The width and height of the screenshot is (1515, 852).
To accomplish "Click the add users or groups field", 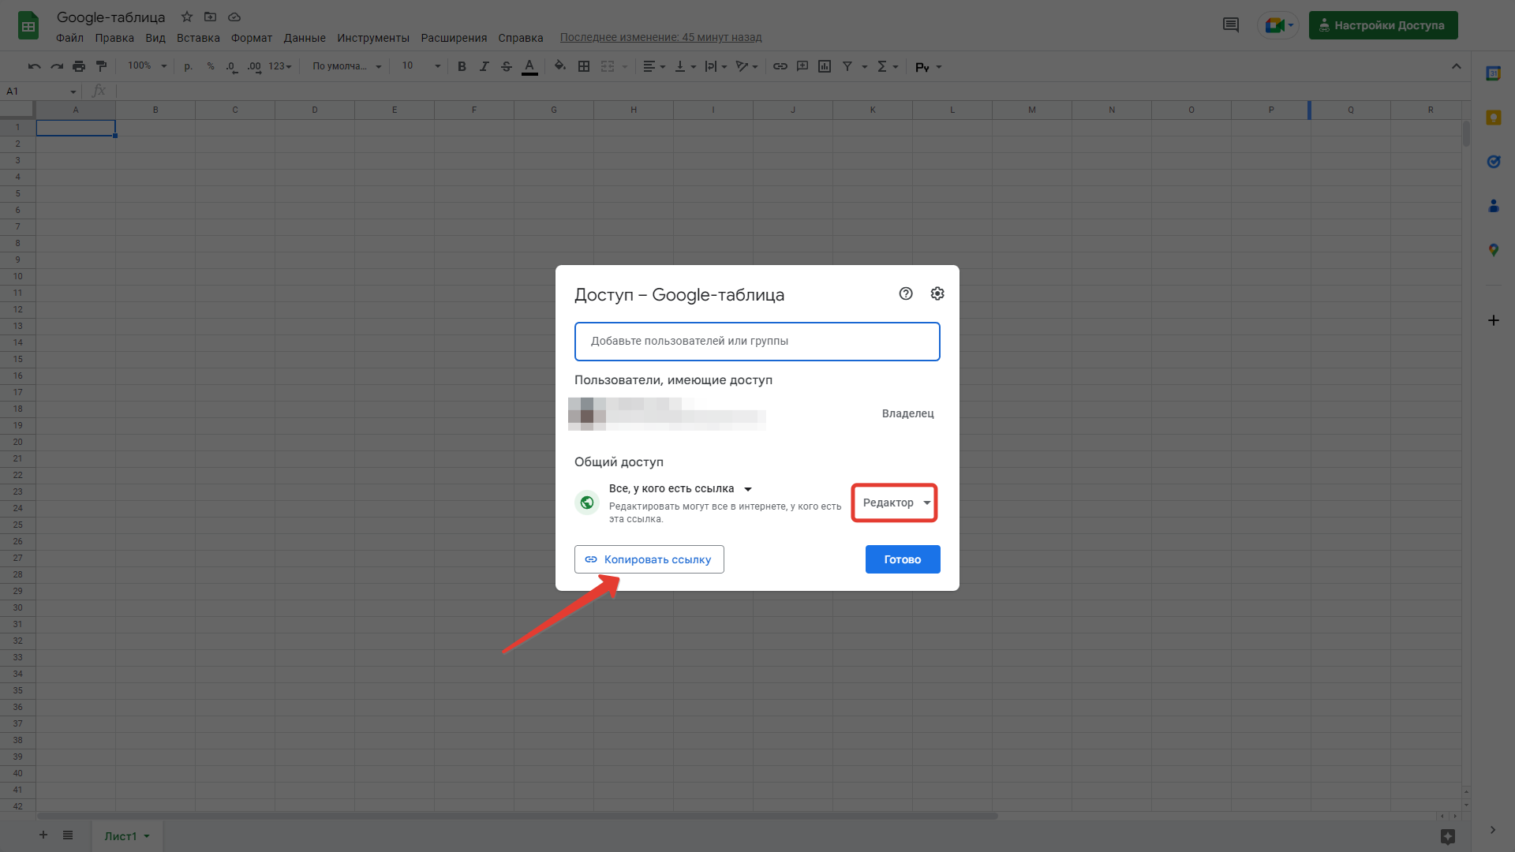I will click(757, 342).
